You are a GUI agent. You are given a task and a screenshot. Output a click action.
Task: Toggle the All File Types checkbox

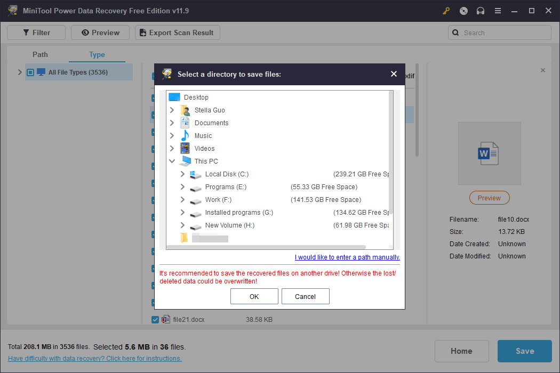coord(30,72)
